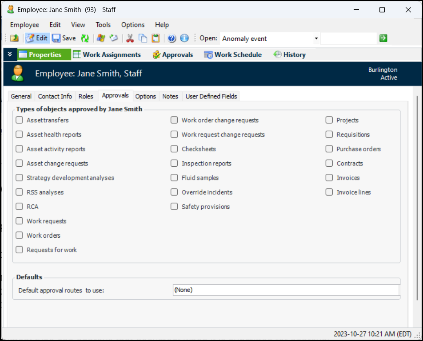Image resolution: width=423 pixels, height=341 pixels.
Task: Click the green refresh arrows icon
Action: pos(84,39)
